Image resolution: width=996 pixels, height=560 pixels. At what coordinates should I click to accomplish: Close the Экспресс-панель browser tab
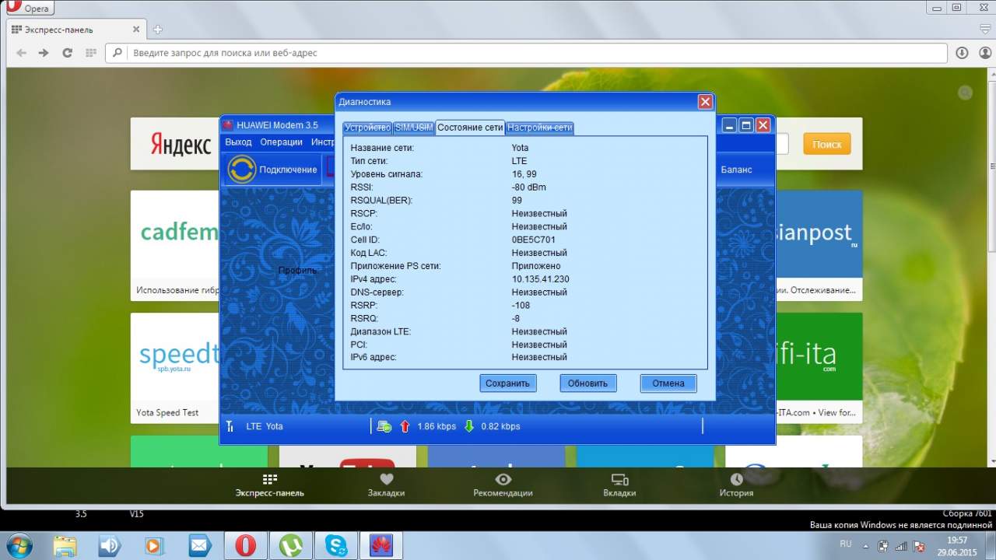(x=136, y=30)
